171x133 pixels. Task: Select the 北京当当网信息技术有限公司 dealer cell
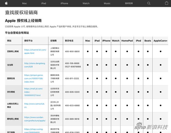click(55, 65)
